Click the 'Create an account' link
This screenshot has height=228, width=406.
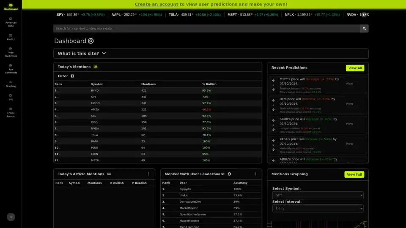pos(156,4)
